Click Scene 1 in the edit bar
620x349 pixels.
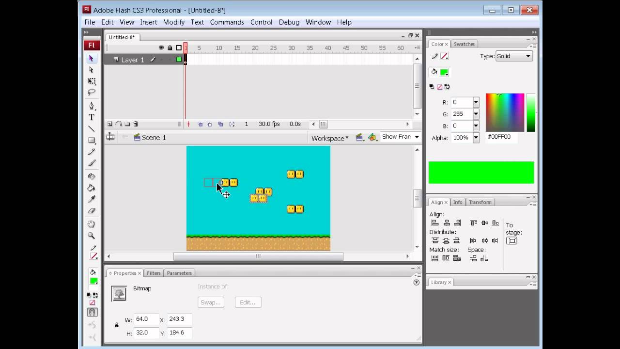[150, 138]
